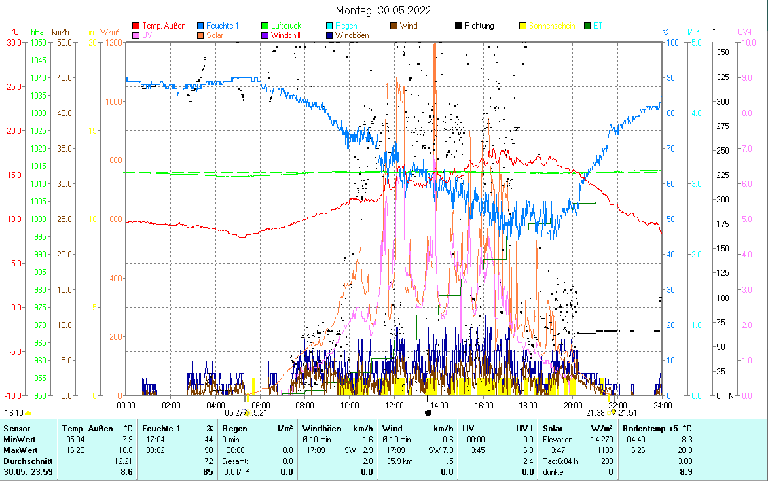Click the dark green ET legend square

coord(587,26)
